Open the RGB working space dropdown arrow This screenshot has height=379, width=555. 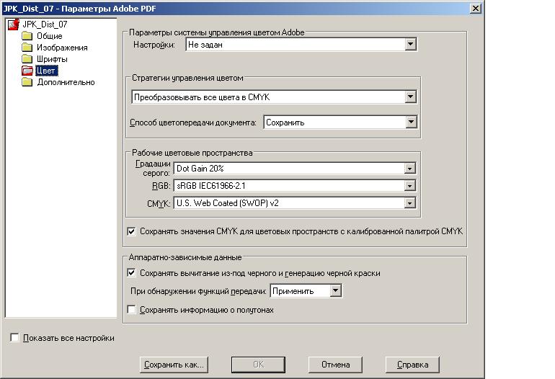[x=410, y=185]
